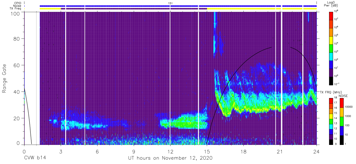Click the '40' tick on the Range Gate axis

17,92
